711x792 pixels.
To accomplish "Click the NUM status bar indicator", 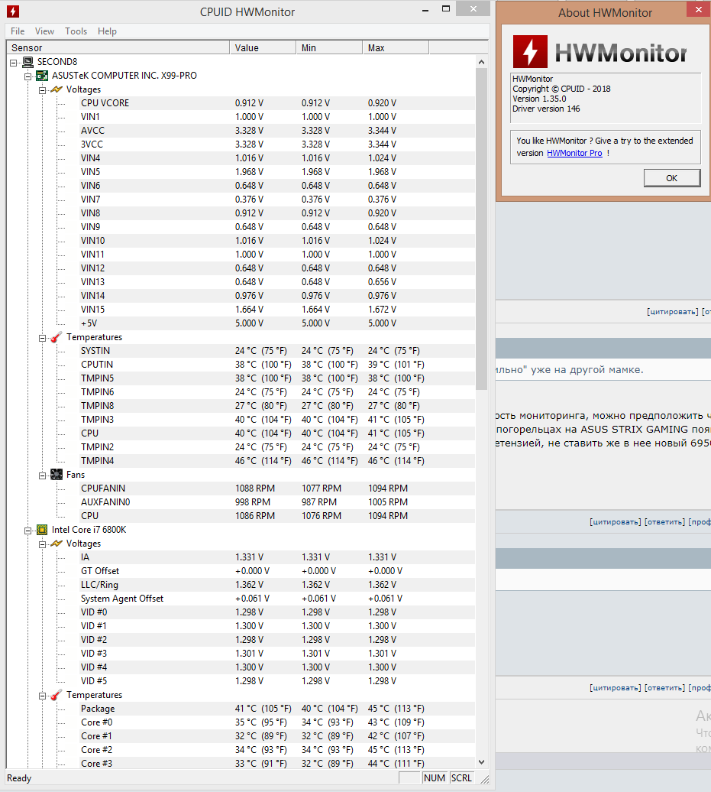I will (435, 778).
